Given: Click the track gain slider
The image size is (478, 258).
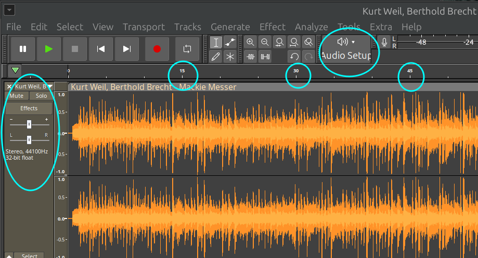Looking at the screenshot, I should [x=29, y=124].
